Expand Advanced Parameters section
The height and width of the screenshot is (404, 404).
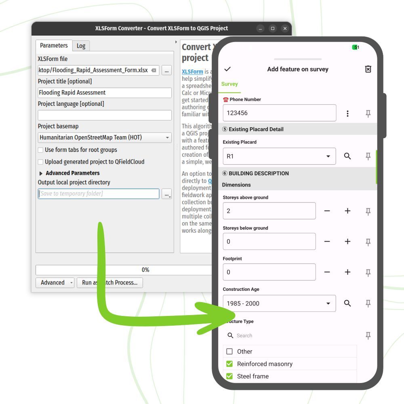coord(41,173)
